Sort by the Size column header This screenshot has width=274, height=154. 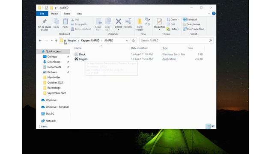(191, 48)
